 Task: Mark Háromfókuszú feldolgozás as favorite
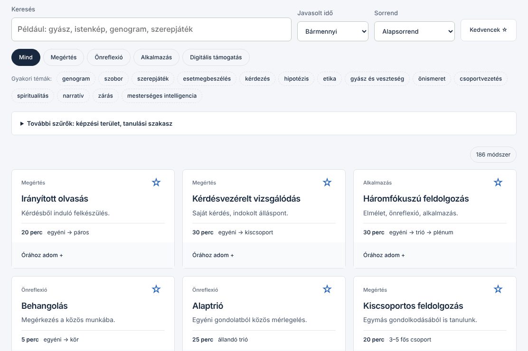(498, 183)
